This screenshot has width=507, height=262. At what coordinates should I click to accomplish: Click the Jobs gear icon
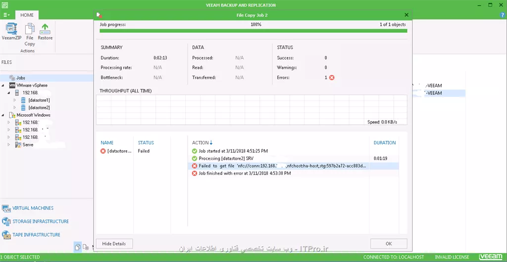[12, 78]
